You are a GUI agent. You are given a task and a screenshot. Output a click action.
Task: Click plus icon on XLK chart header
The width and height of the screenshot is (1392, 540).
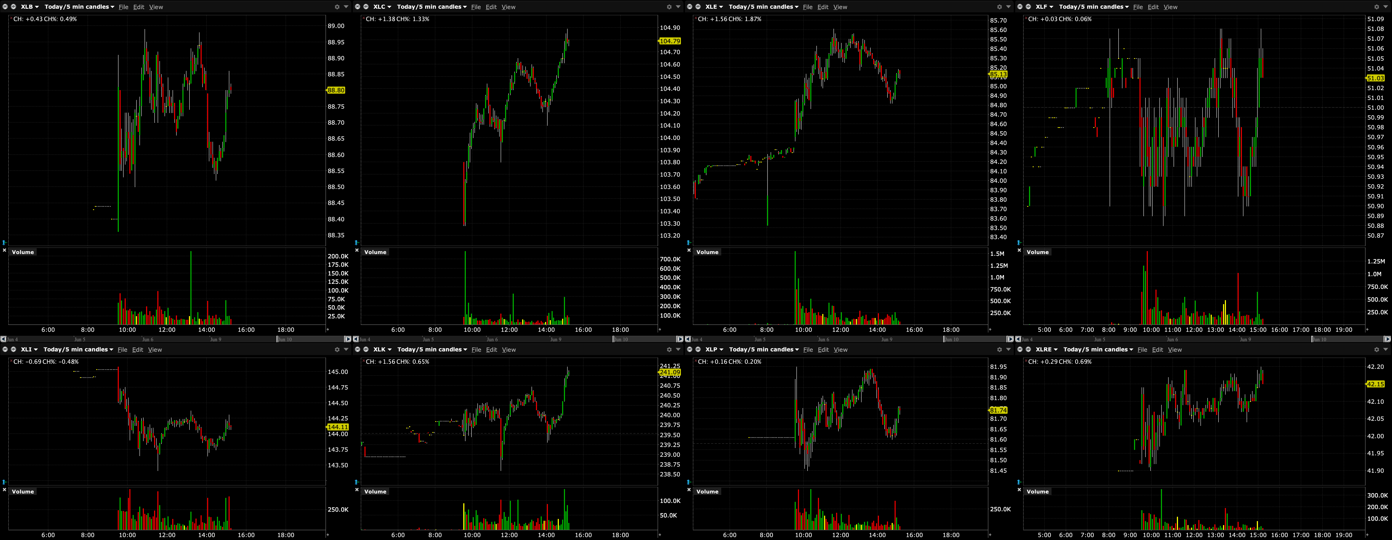pyautogui.click(x=366, y=350)
